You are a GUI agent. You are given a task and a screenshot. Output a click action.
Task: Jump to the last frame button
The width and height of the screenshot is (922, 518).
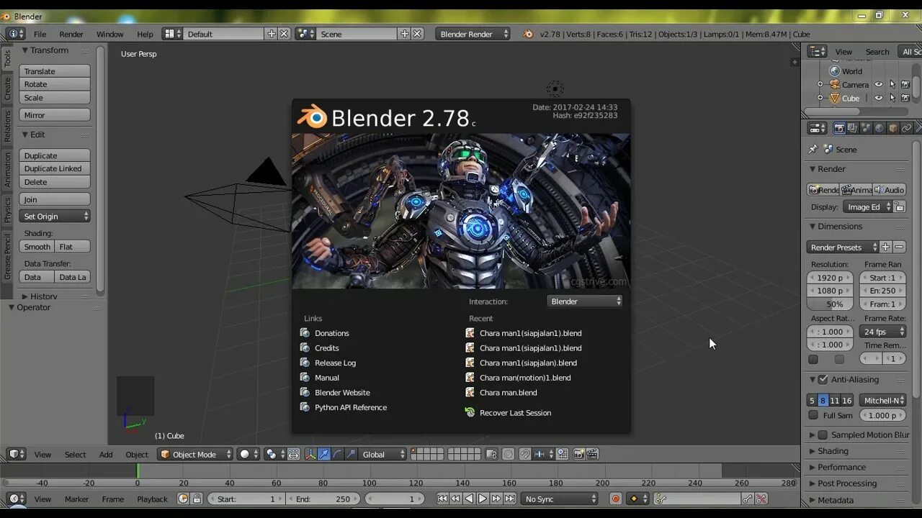tap(510, 499)
